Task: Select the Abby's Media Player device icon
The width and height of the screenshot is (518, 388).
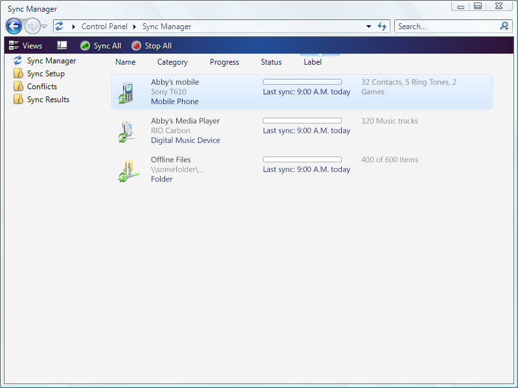Action: [127, 131]
